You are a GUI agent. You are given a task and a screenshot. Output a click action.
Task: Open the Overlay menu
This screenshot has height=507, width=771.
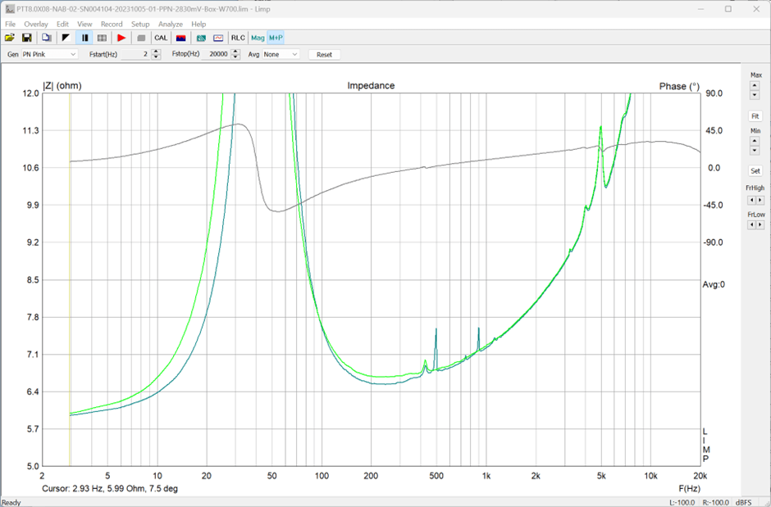[x=36, y=24]
